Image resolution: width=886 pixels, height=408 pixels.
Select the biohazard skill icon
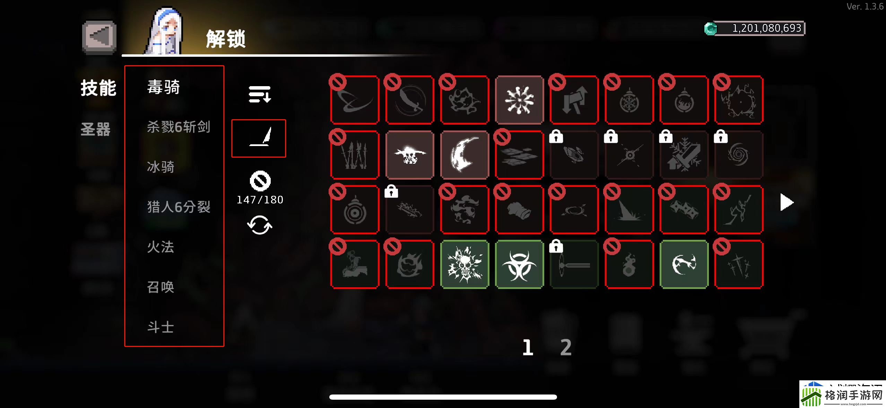point(519,265)
